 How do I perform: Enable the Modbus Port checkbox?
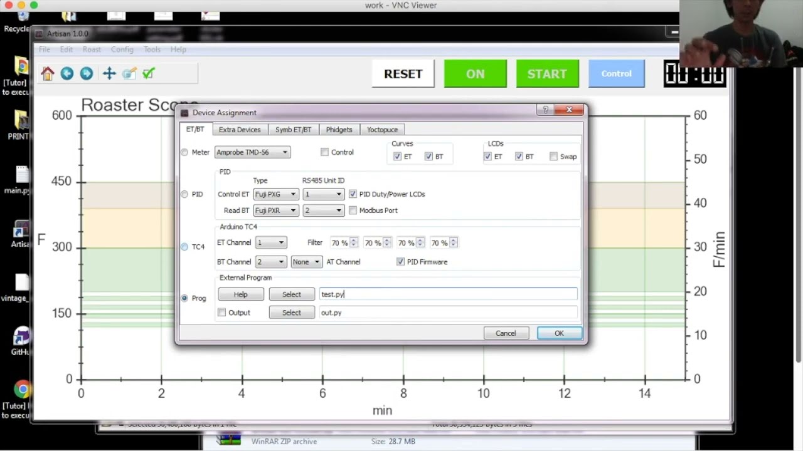click(353, 210)
